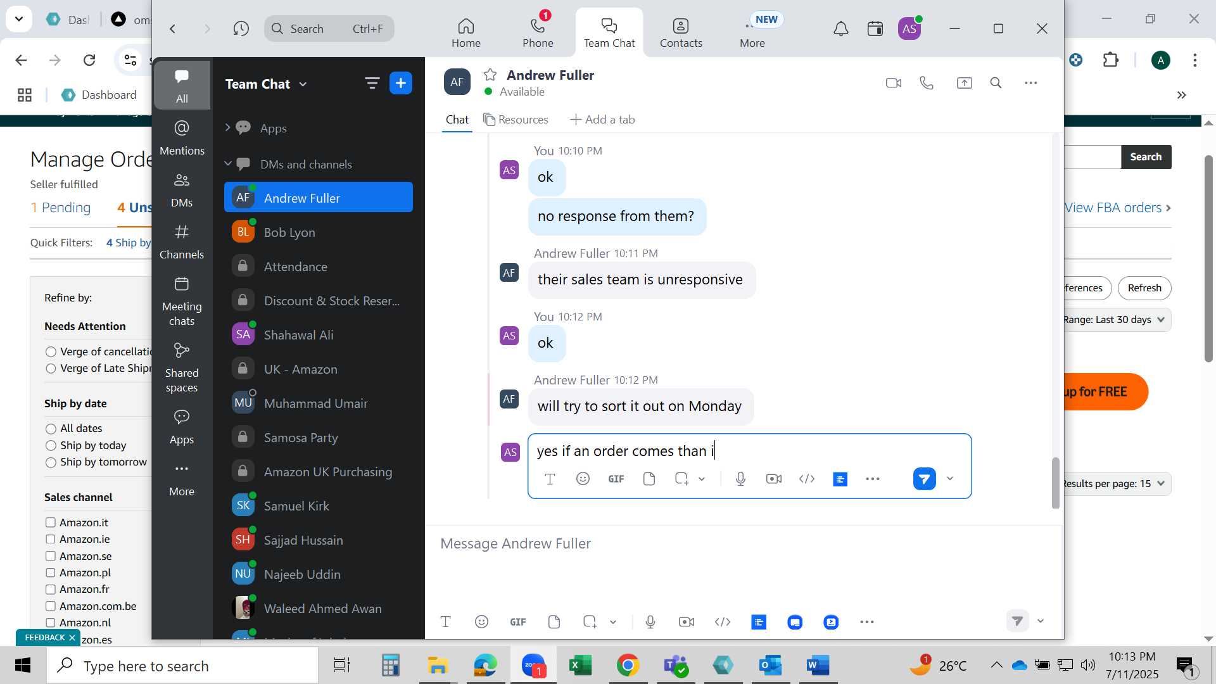Screen dimensions: 1216x684
Task: Start a video meeting with Andrew Fuller
Action: (893, 83)
